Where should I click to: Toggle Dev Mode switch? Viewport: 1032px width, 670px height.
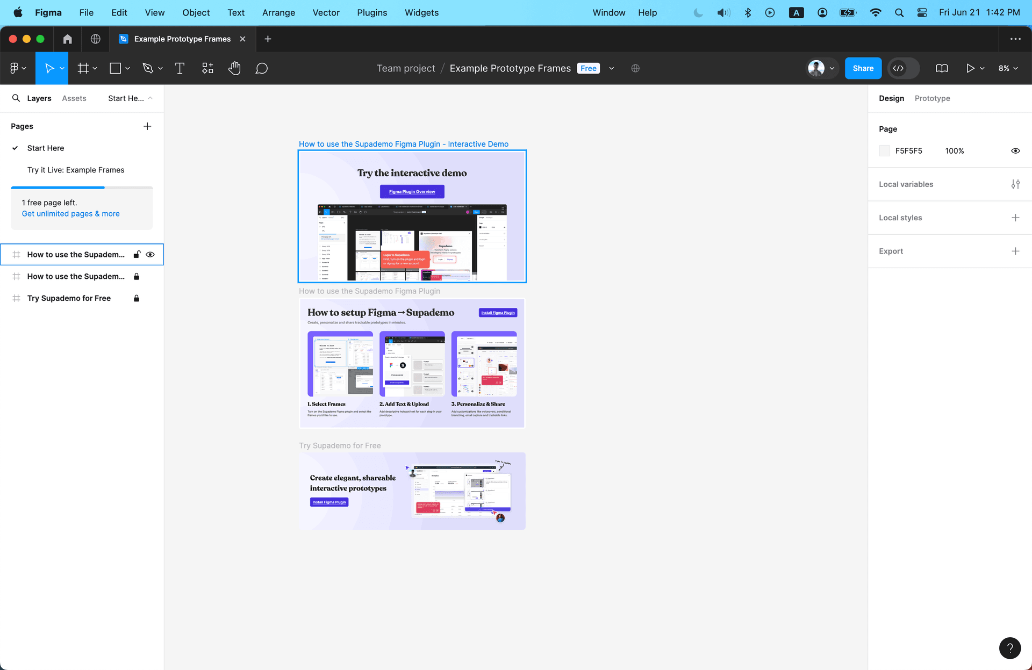(x=904, y=68)
